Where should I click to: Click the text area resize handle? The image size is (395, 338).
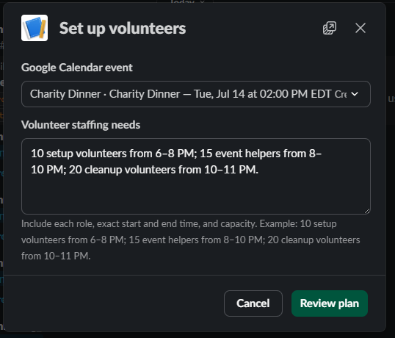click(367, 211)
